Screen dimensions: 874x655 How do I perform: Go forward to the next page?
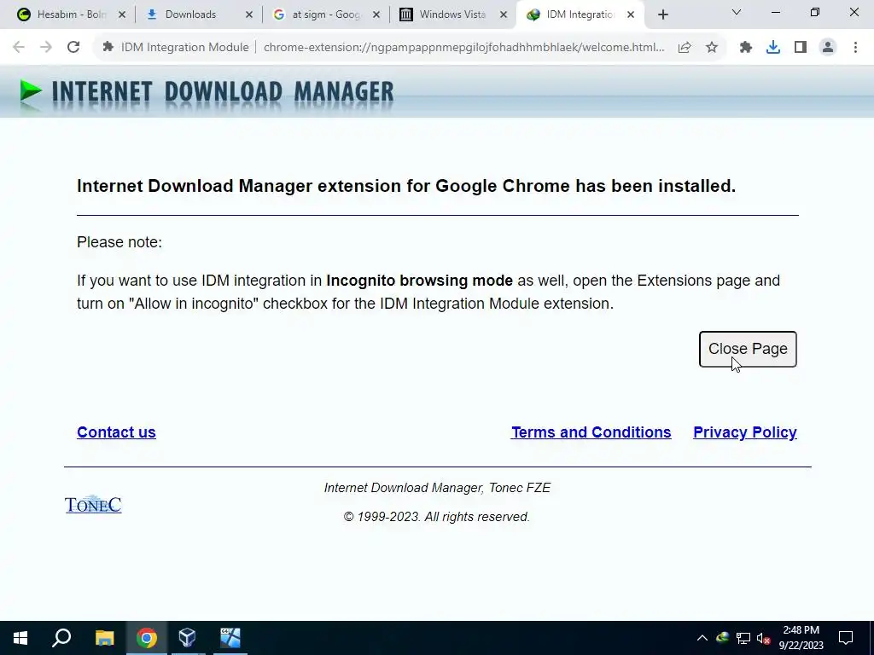click(46, 48)
